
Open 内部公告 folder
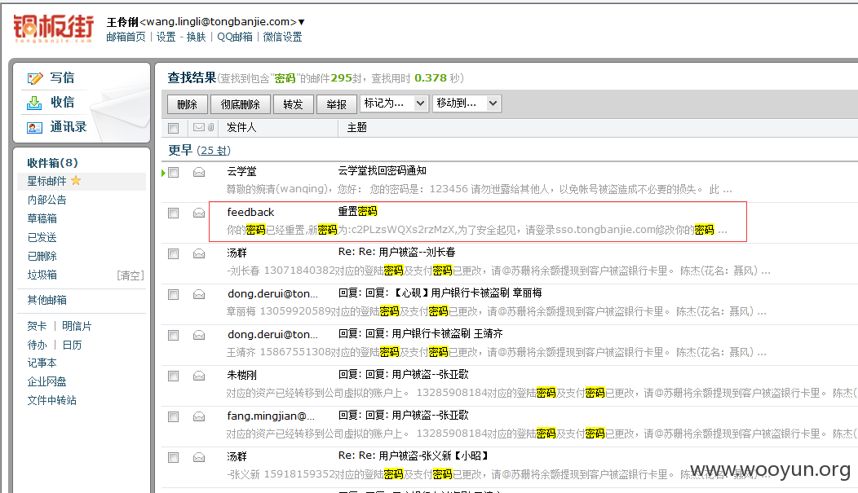(47, 200)
